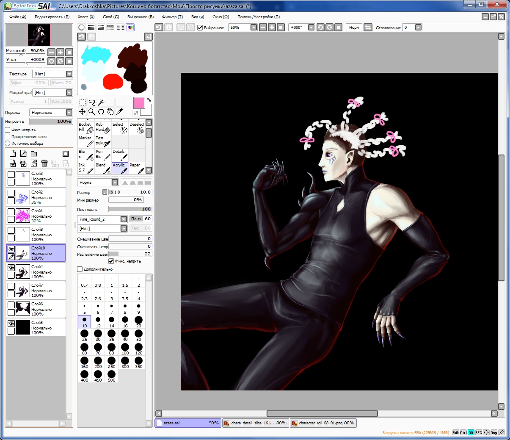Open the Текстура dropdown
This screenshot has width=510, height=440.
pyautogui.click(x=69, y=74)
